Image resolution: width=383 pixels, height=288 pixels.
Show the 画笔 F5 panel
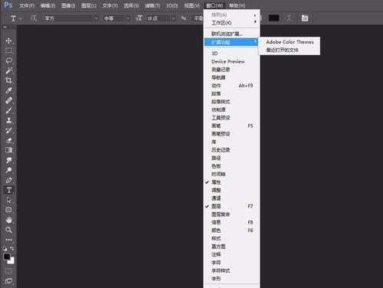[x=232, y=126]
